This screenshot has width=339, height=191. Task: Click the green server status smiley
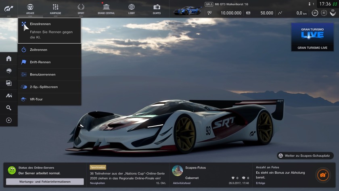(12, 170)
